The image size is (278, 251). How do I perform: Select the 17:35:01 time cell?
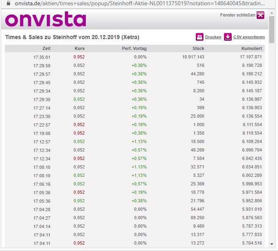42,57
